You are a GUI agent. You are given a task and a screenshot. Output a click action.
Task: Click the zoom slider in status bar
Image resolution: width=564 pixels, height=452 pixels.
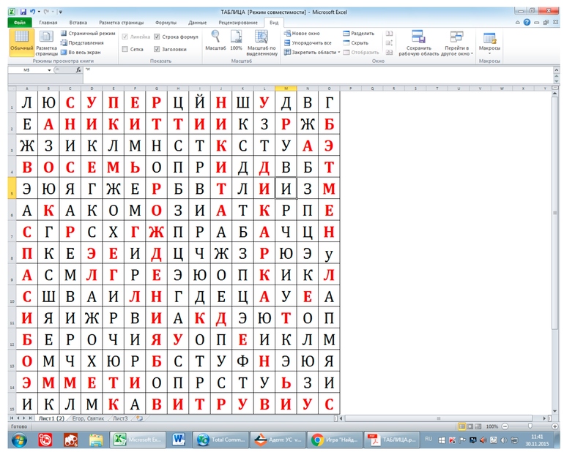point(529,426)
